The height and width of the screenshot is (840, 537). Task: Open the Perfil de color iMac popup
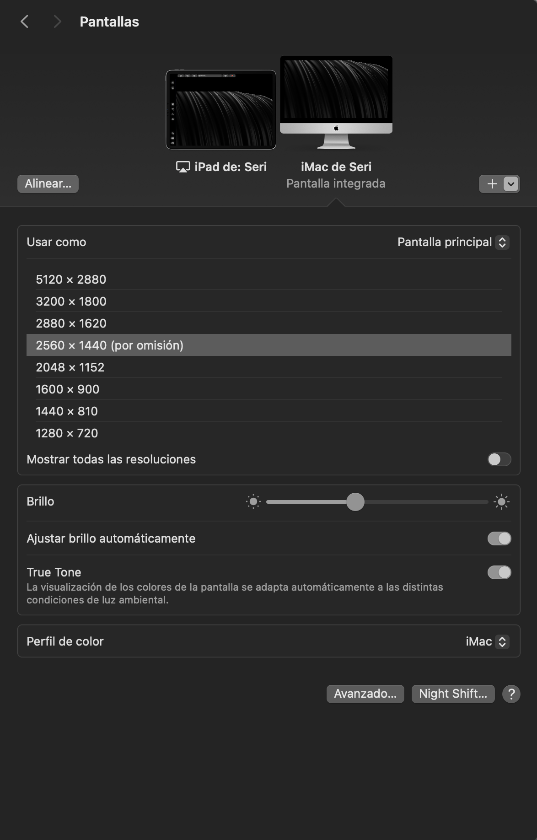point(487,641)
